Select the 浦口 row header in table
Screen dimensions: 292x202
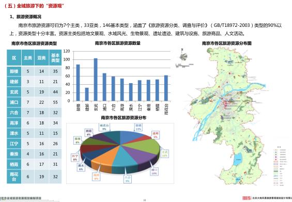14,102
